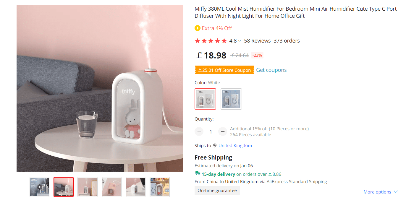Click the quantity input field
The image size is (406, 200).
point(211,131)
